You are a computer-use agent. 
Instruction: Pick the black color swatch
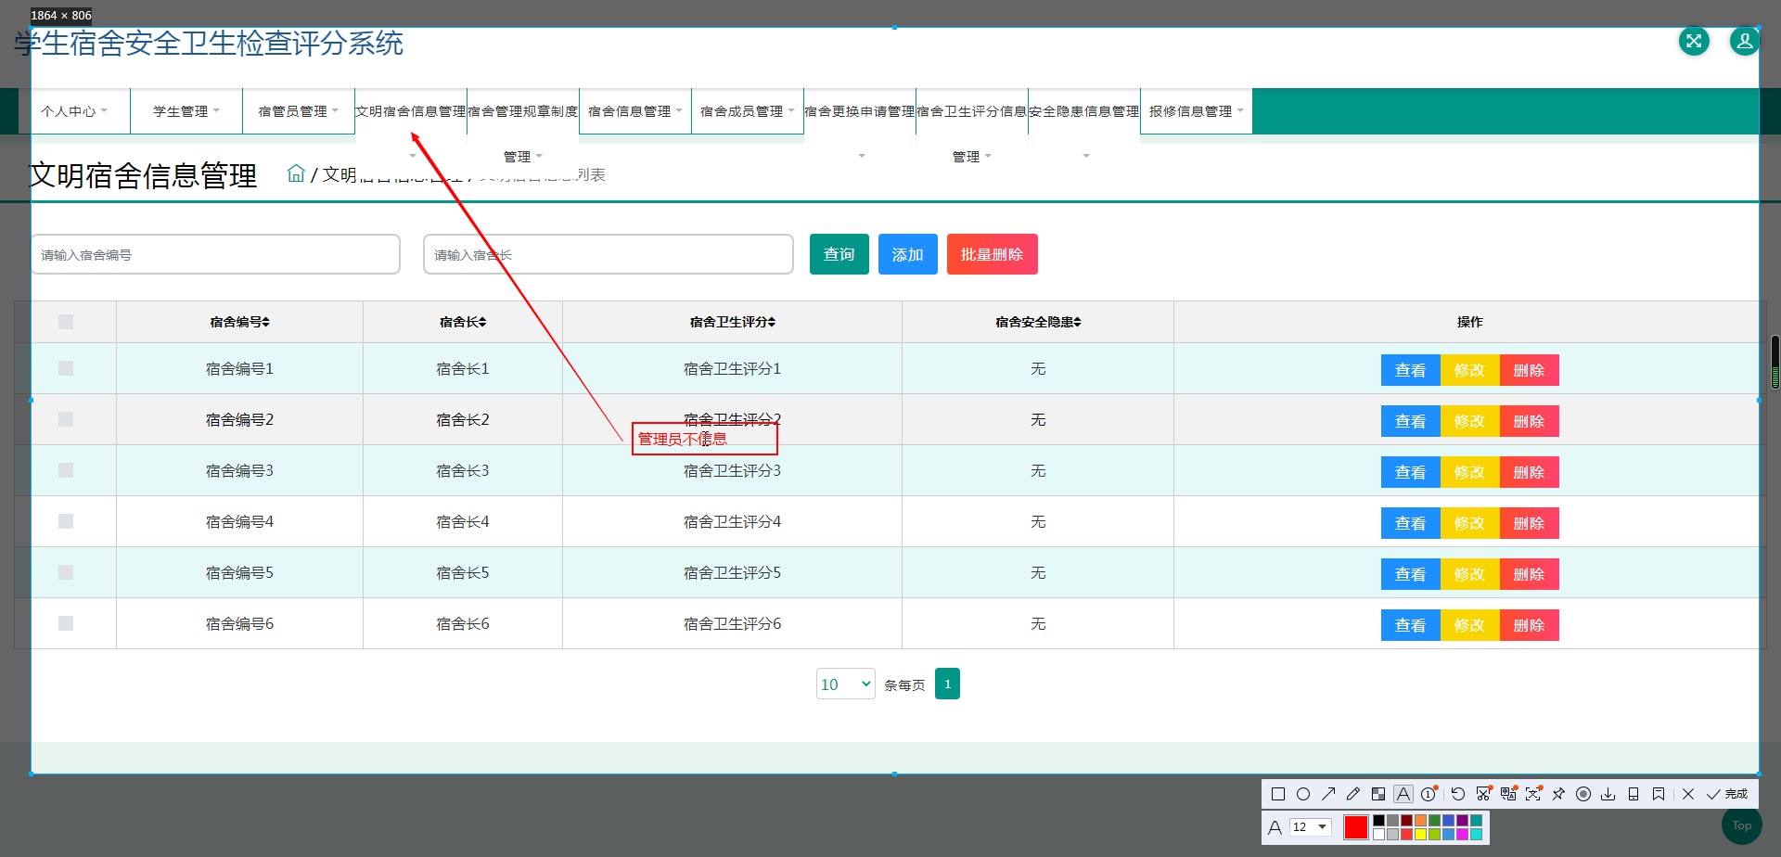click(x=1379, y=820)
